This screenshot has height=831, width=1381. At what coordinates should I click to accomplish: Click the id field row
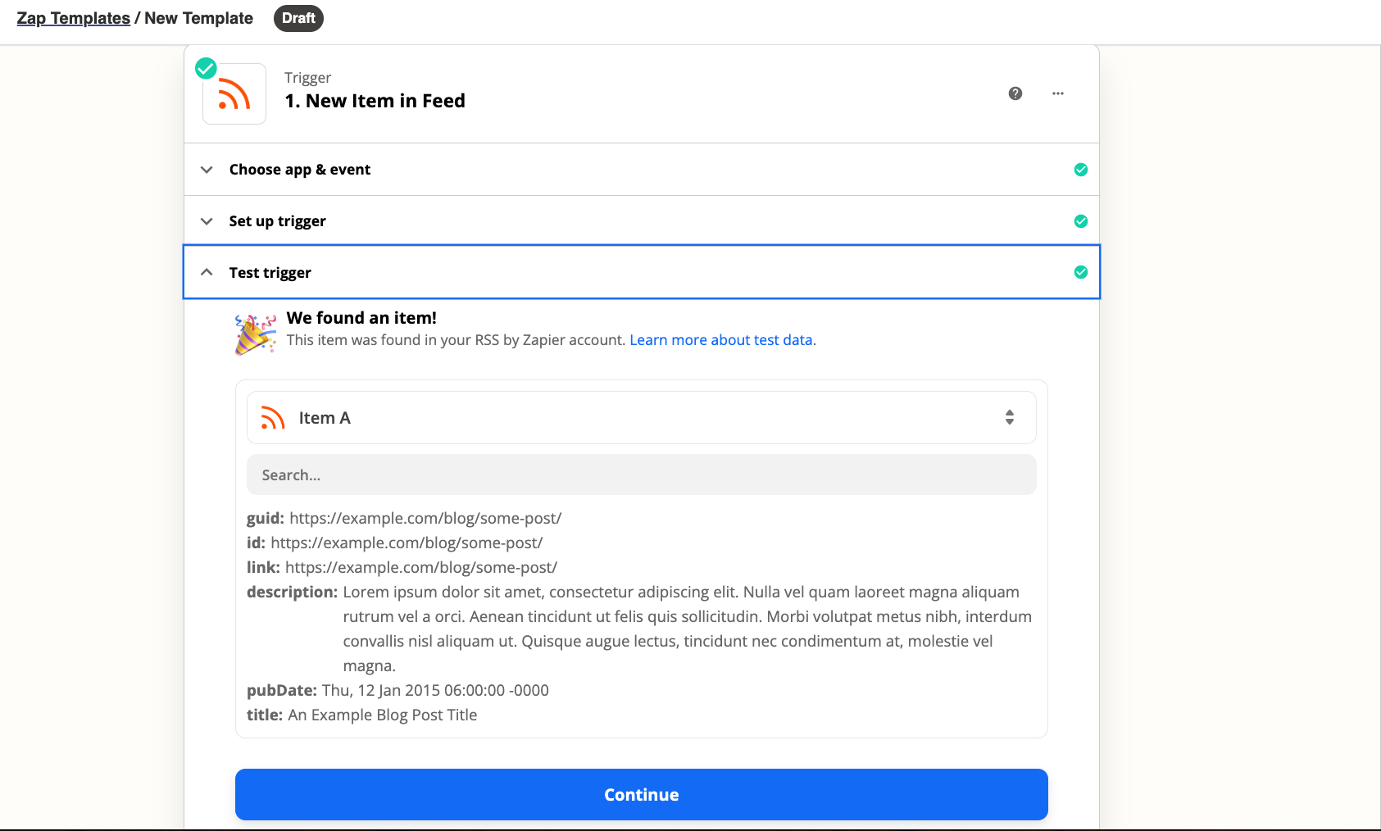point(395,543)
